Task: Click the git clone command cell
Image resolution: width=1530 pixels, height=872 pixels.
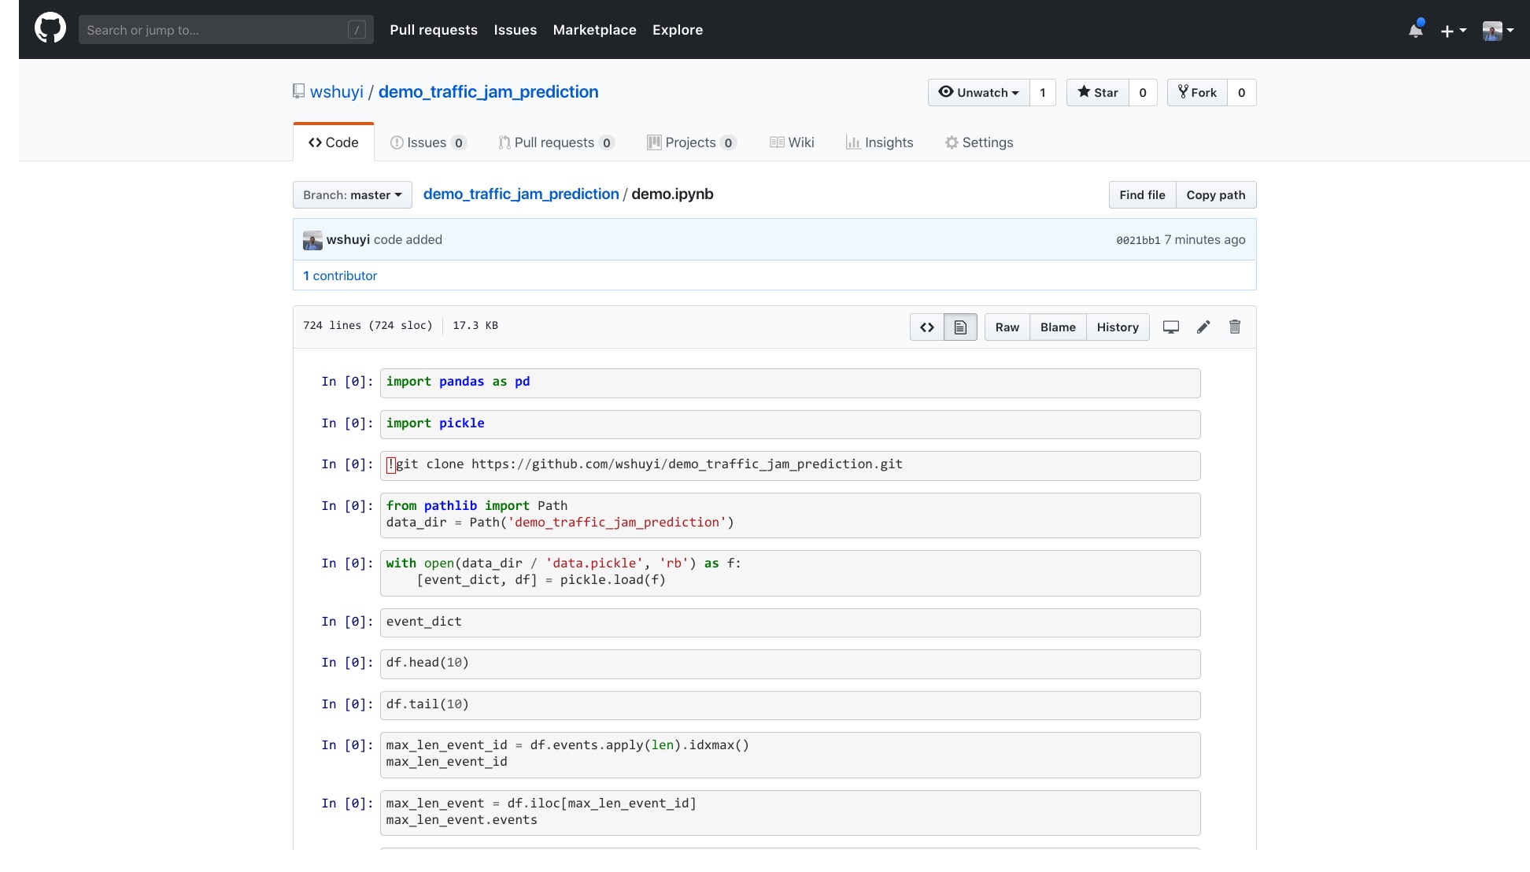Action: point(790,465)
